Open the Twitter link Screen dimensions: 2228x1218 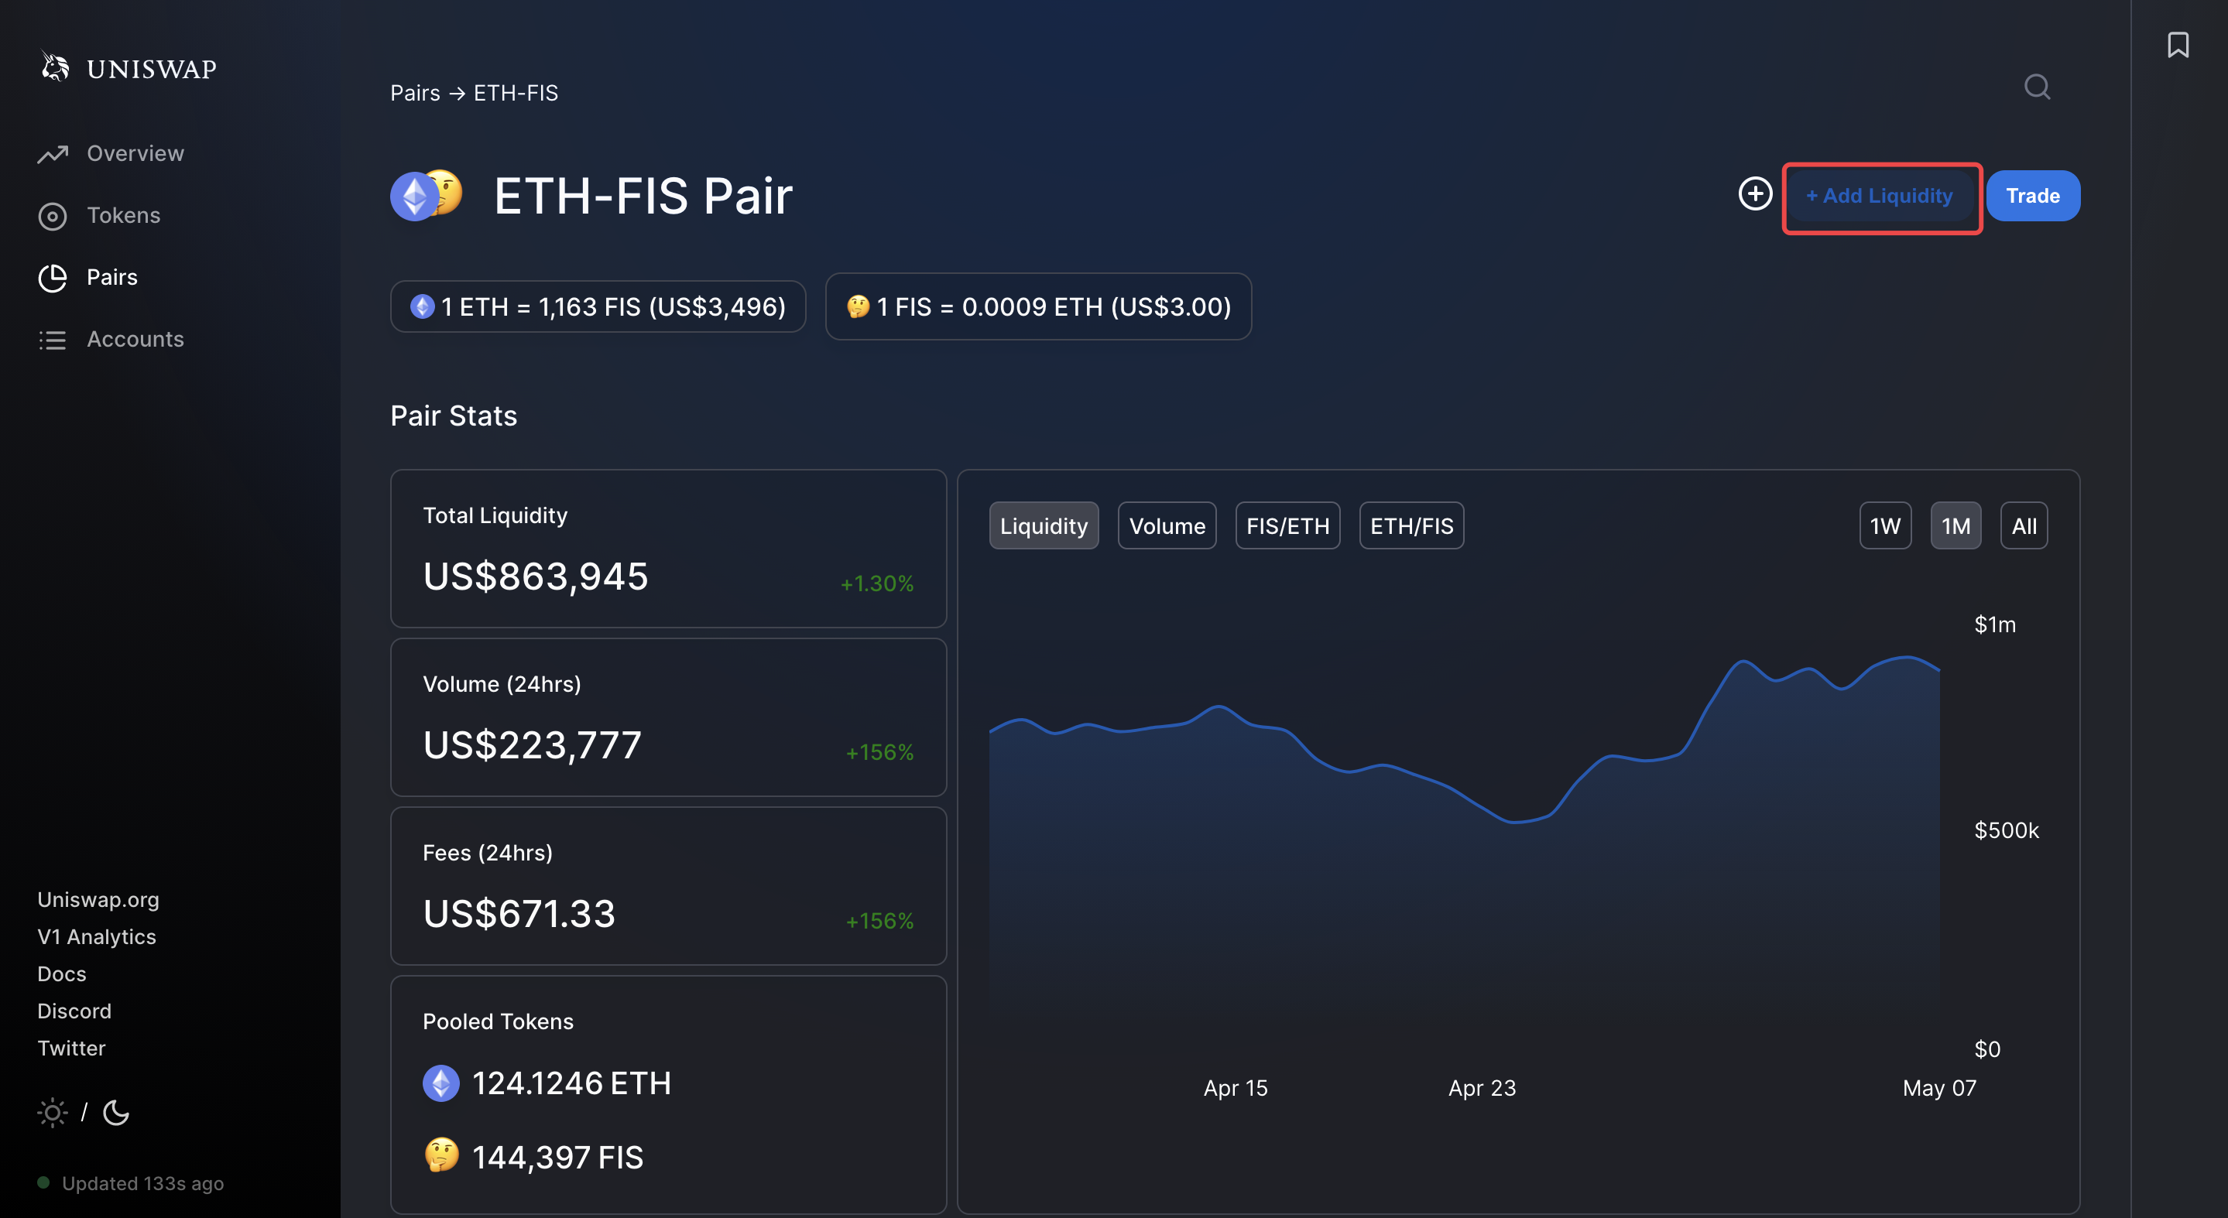coord(72,1049)
